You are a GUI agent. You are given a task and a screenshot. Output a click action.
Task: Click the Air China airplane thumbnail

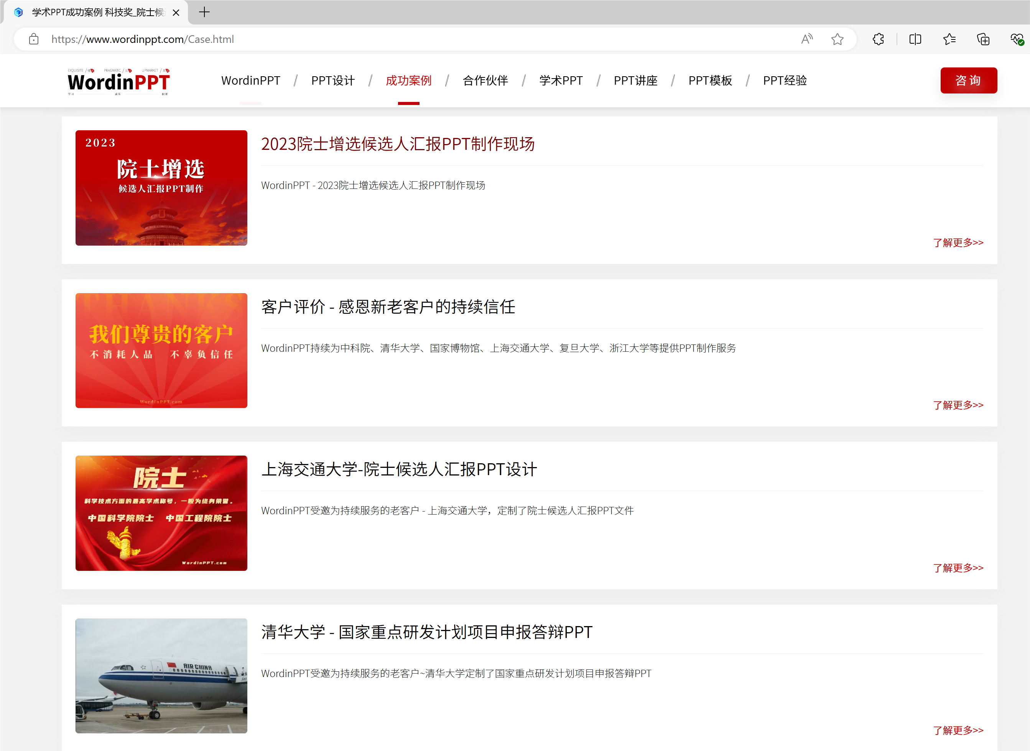[x=161, y=676]
